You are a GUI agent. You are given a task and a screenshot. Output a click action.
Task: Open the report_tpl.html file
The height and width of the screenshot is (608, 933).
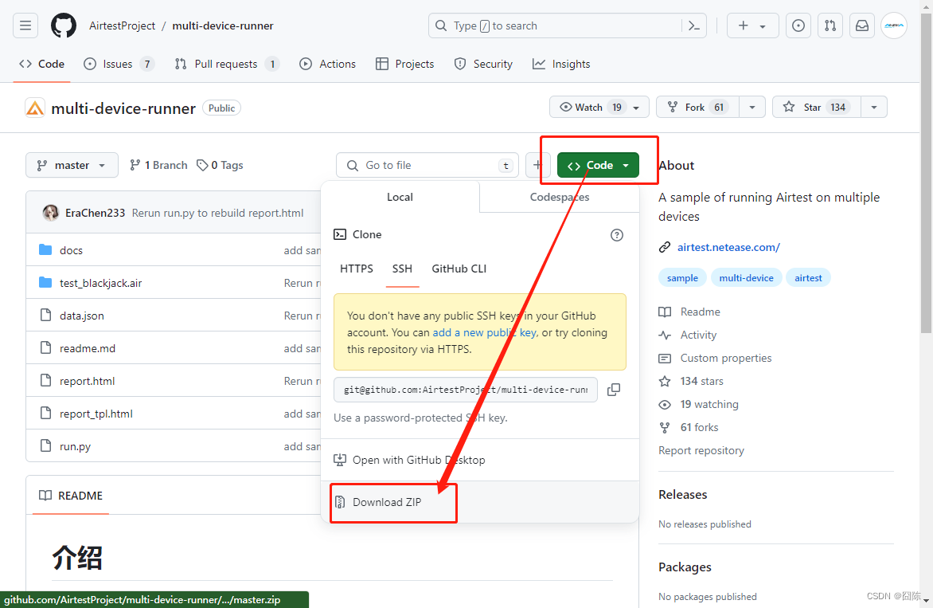coord(96,414)
